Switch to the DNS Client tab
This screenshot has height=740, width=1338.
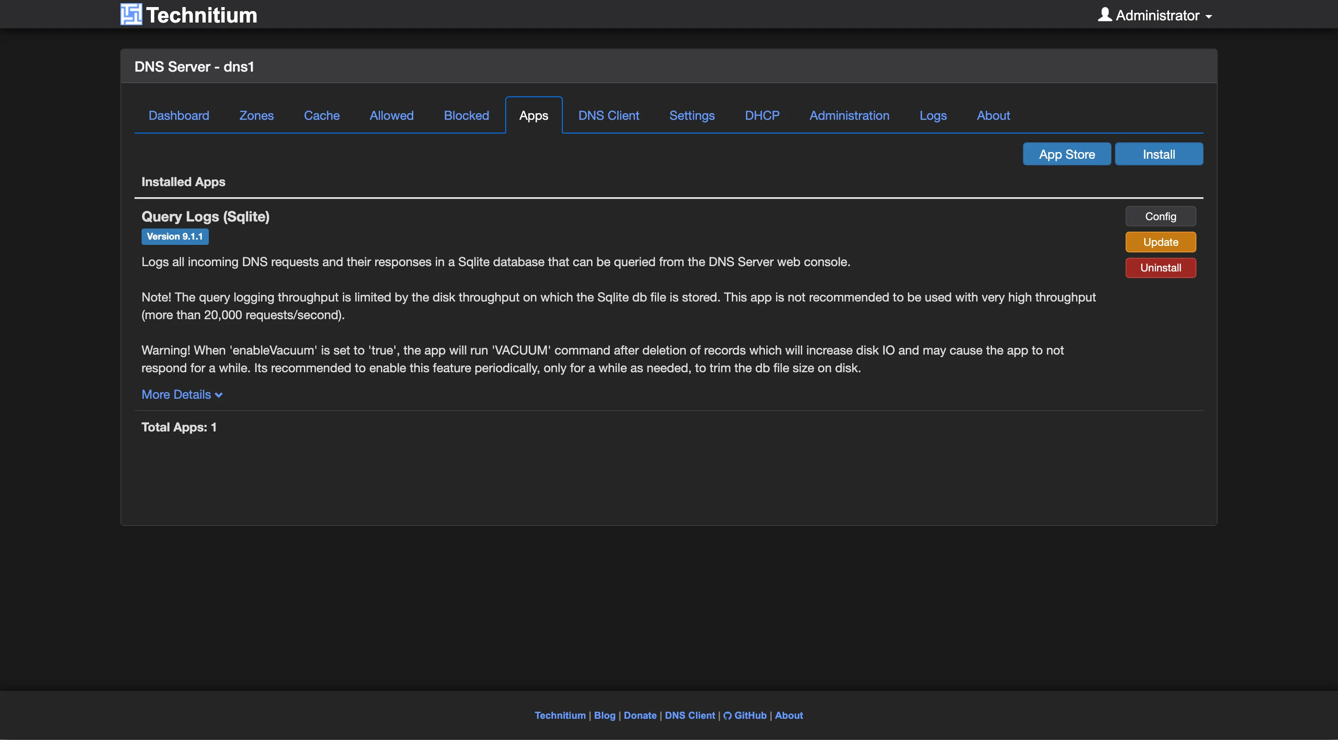[x=608, y=115]
